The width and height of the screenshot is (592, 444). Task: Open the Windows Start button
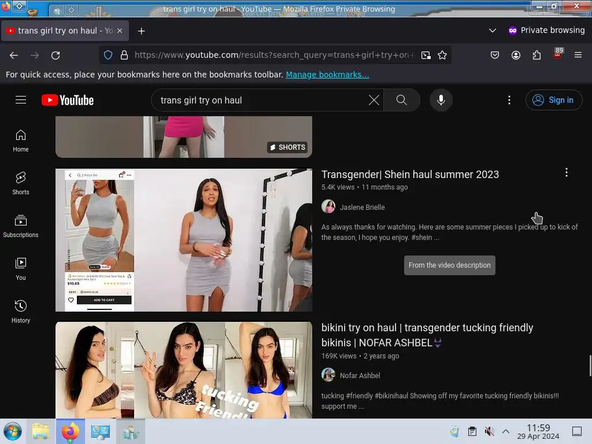tap(13, 431)
